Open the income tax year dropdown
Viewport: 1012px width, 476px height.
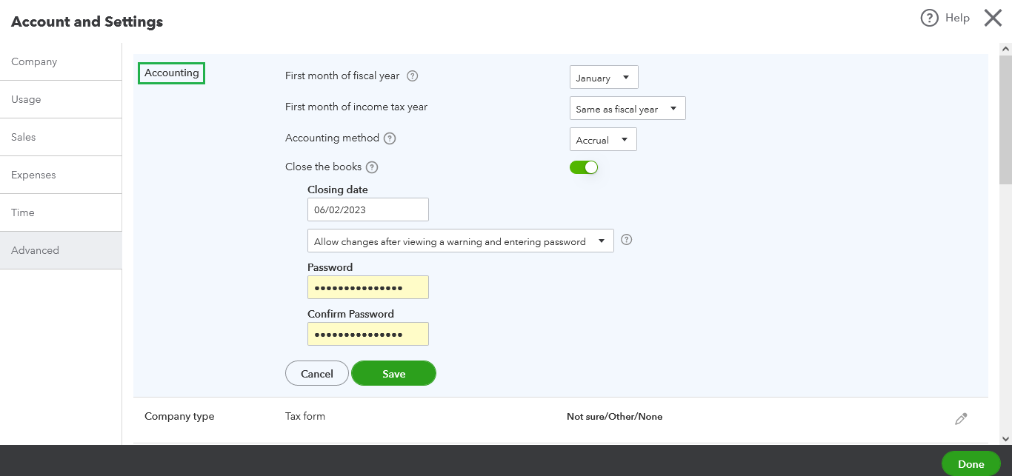pos(627,107)
